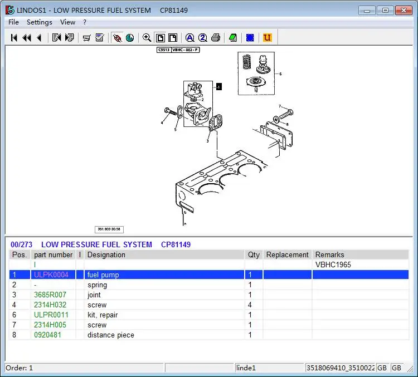Screen dimensions: 418x377
Task: Click part number 3685R007 link
Action: click(x=50, y=295)
